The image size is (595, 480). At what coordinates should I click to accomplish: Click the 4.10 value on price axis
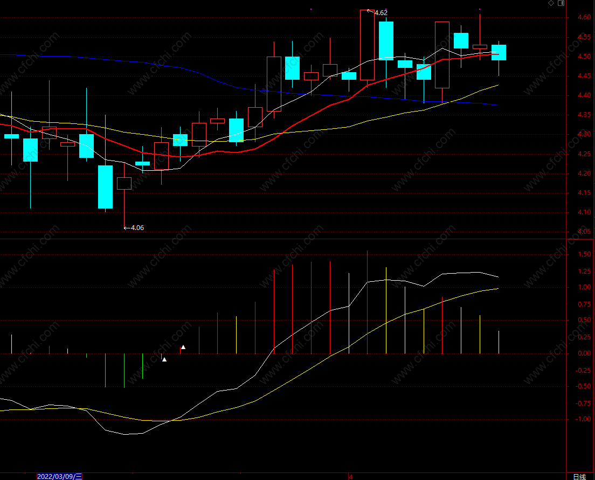(x=584, y=212)
